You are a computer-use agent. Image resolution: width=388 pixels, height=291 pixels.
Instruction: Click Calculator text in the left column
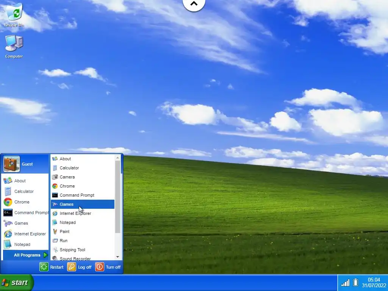pos(24,191)
